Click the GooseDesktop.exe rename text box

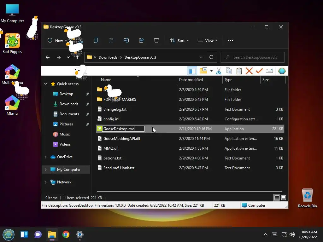pyautogui.click(x=123, y=129)
